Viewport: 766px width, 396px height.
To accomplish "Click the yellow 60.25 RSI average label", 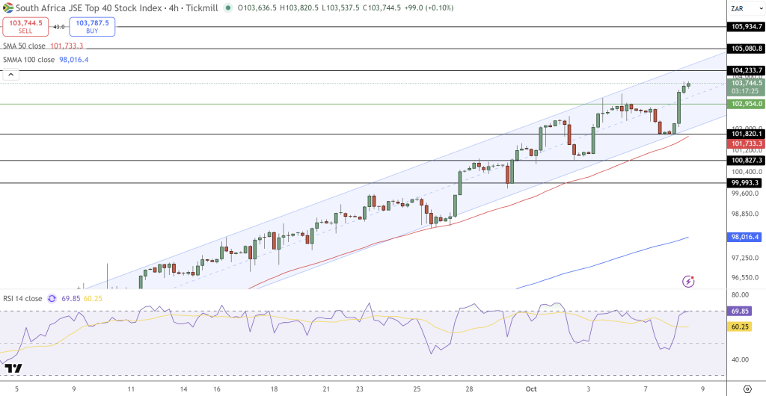I will [x=94, y=298].
